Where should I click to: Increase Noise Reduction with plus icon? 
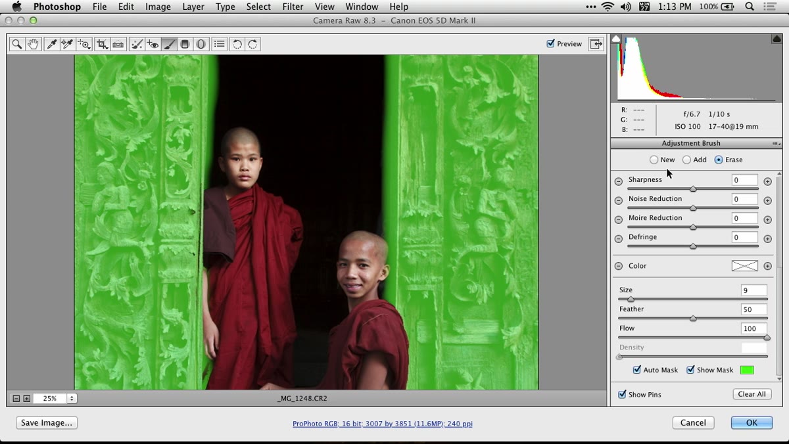pos(767,200)
